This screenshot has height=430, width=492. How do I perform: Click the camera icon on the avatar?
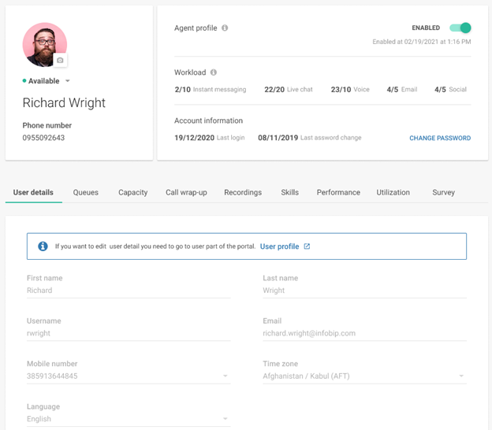point(60,61)
